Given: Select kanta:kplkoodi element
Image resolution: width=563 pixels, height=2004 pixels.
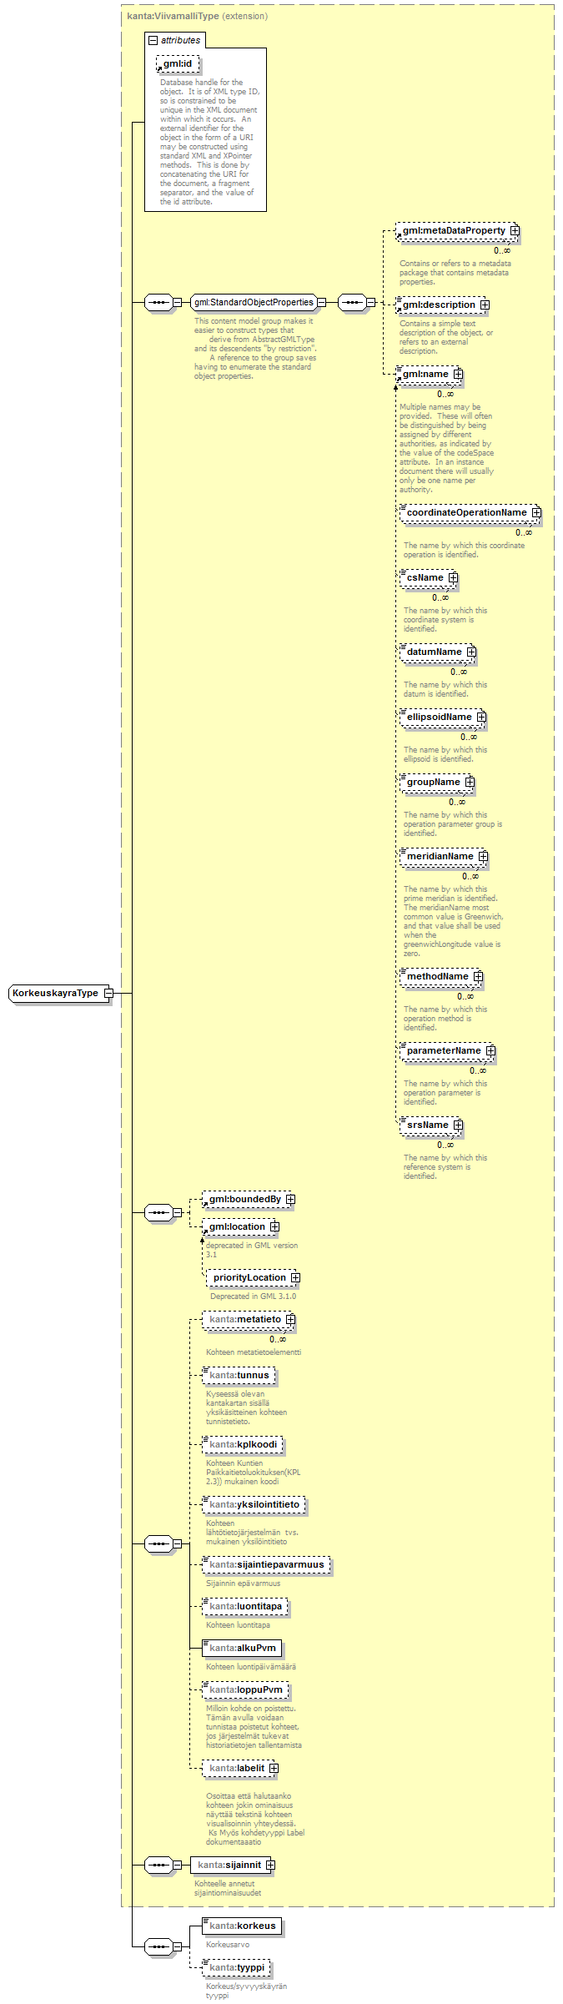Looking at the screenshot, I should tap(243, 1444).
